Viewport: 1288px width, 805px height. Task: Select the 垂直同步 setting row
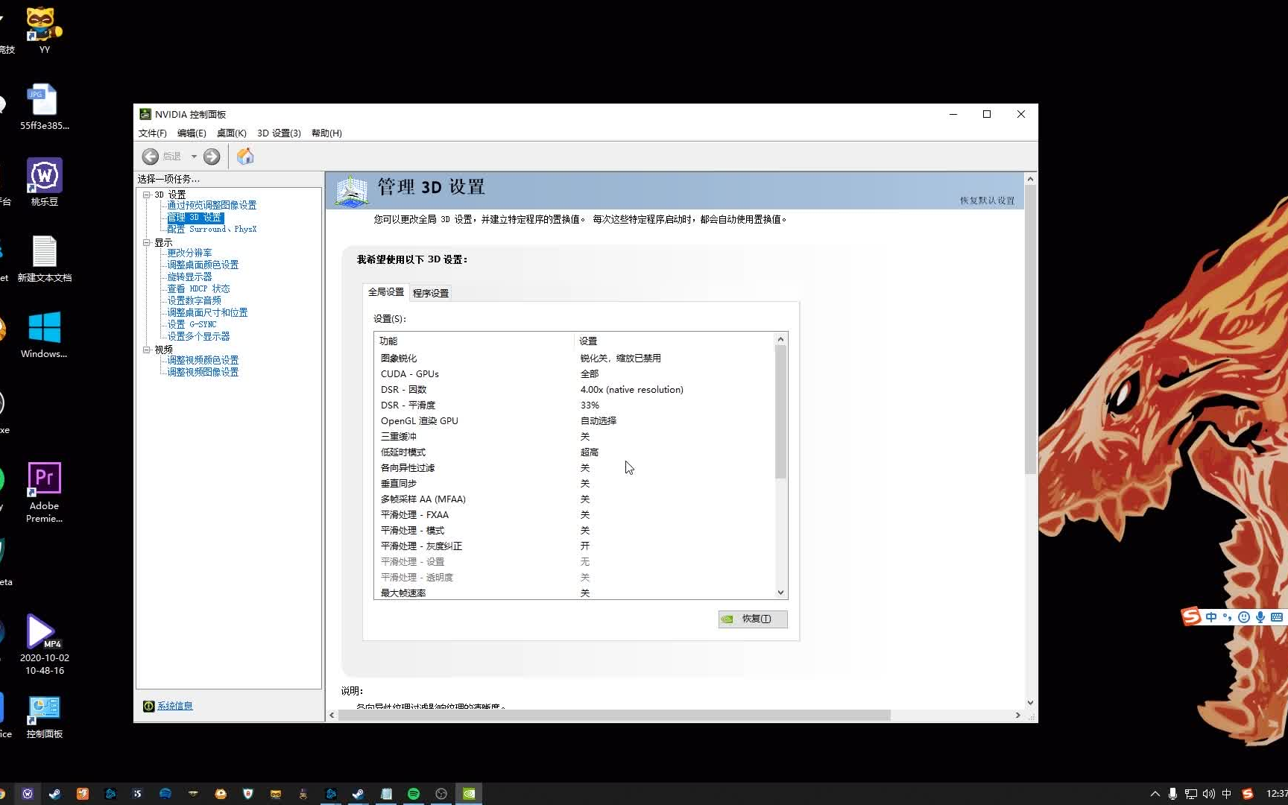coord(574,484)
